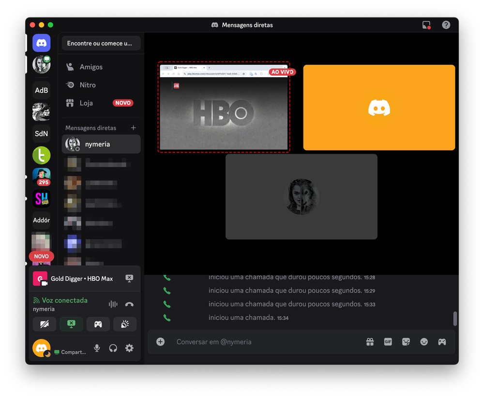Select the nymeria direct message
484x398 pixels.
101,144
